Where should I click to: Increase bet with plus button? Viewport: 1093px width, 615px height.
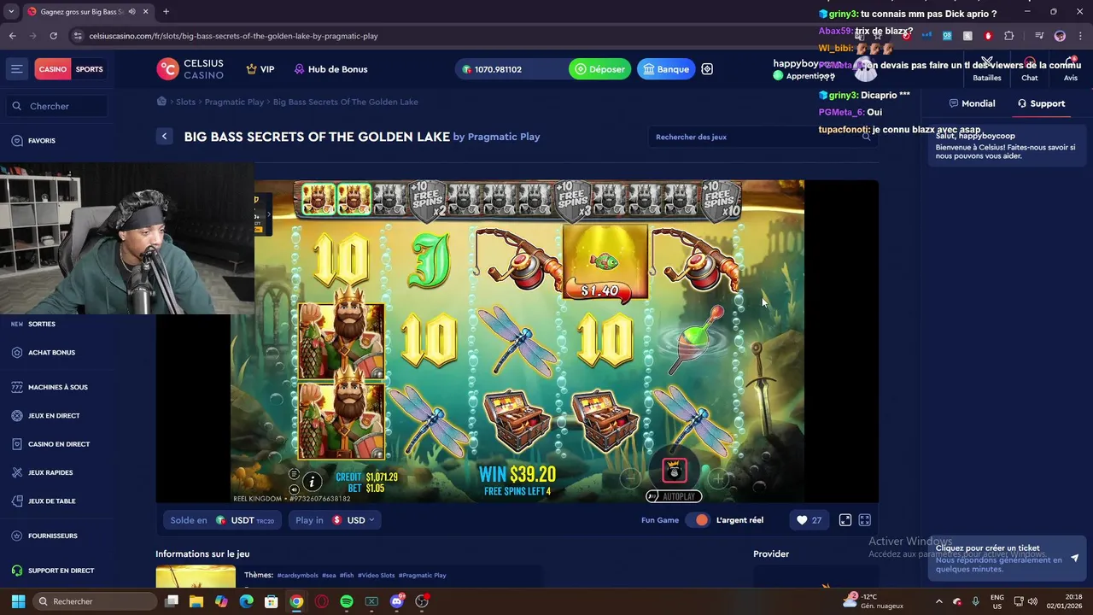pos(719,478)
